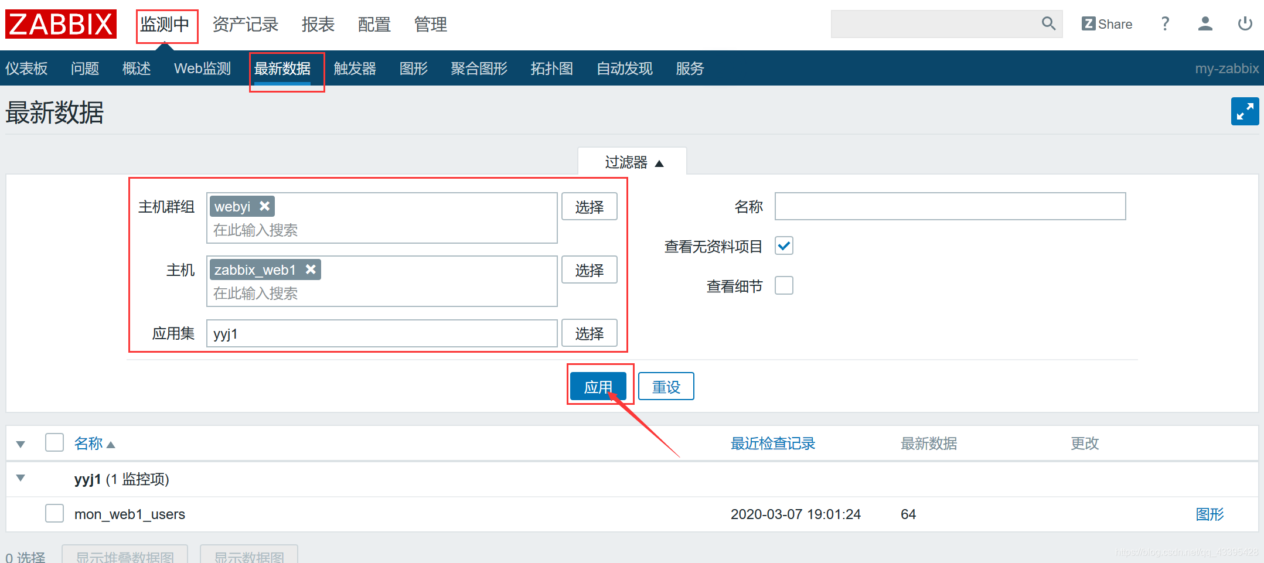This screenshot has height=563, width=1264.
Task: Go to the 自动发现 submenu
Action: tap(625, 69)
